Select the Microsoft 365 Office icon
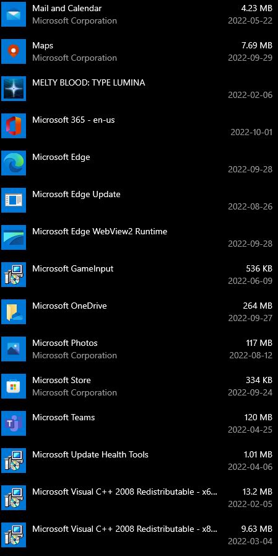 click(x=14, y=126)
